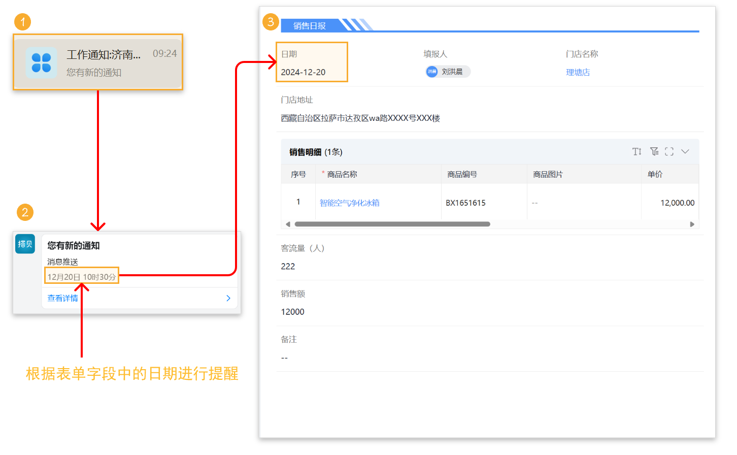
Task: Click the highlighted 日期 field showing 2024-12-20
Action: click(312, 62)
